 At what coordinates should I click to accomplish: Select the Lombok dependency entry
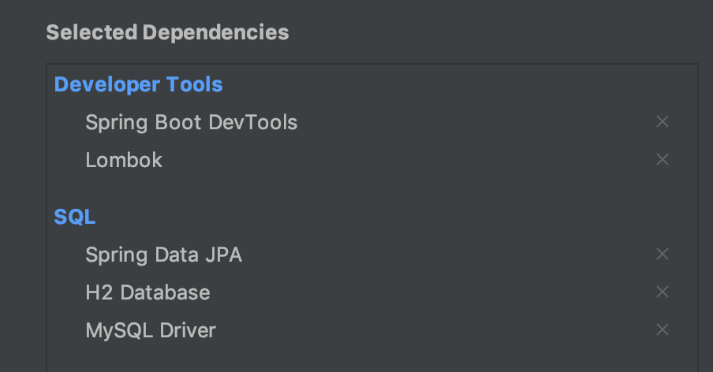[x=124, y=160]
